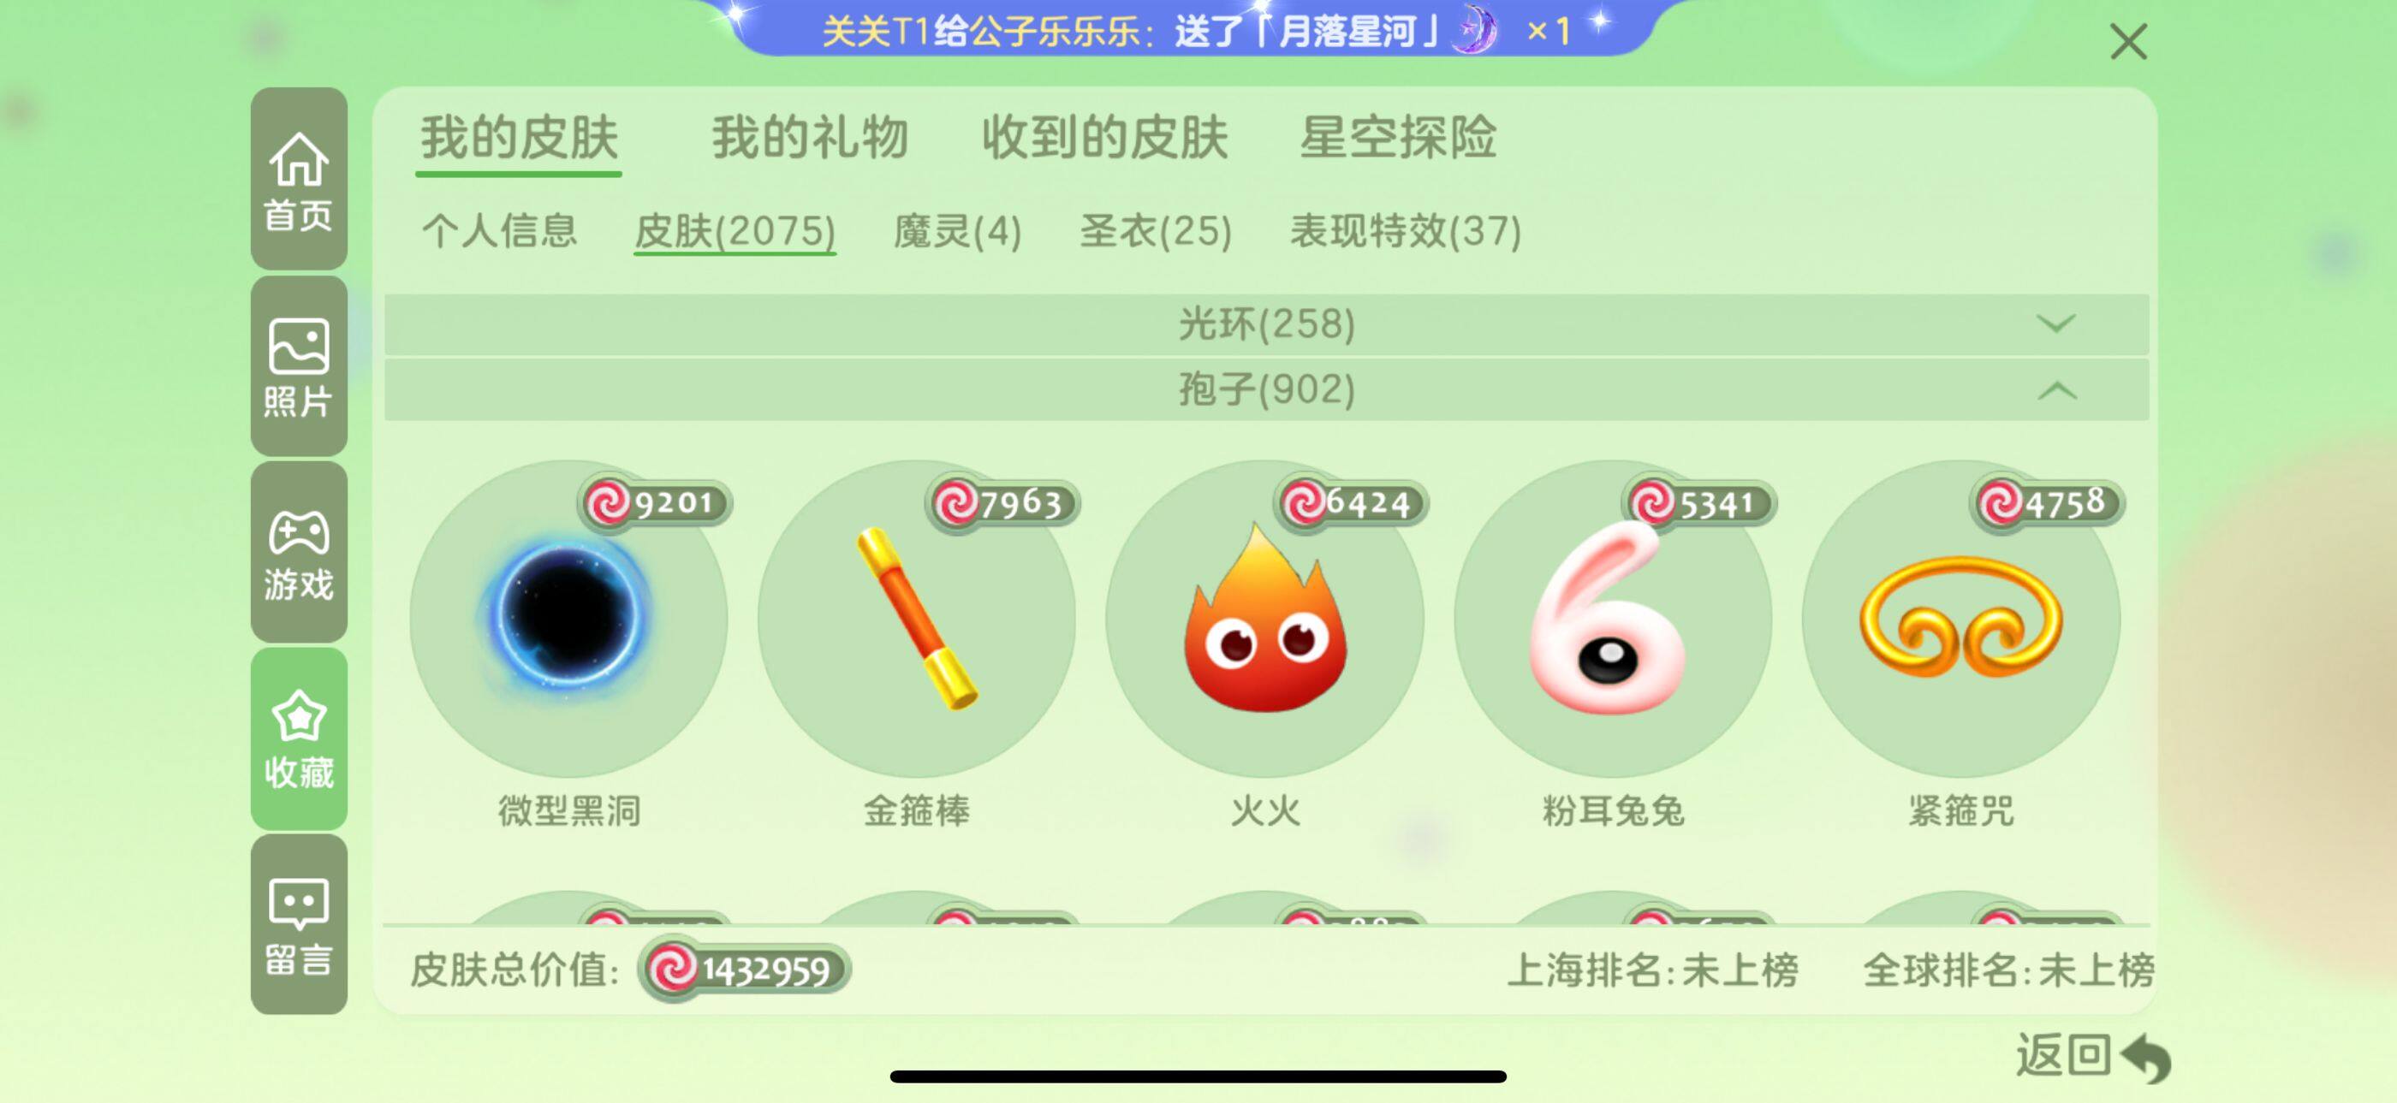Open the 表现特效(37) sub-tab
Viewport: 2397px width, 1103px height.
(x=1405, y=231)
